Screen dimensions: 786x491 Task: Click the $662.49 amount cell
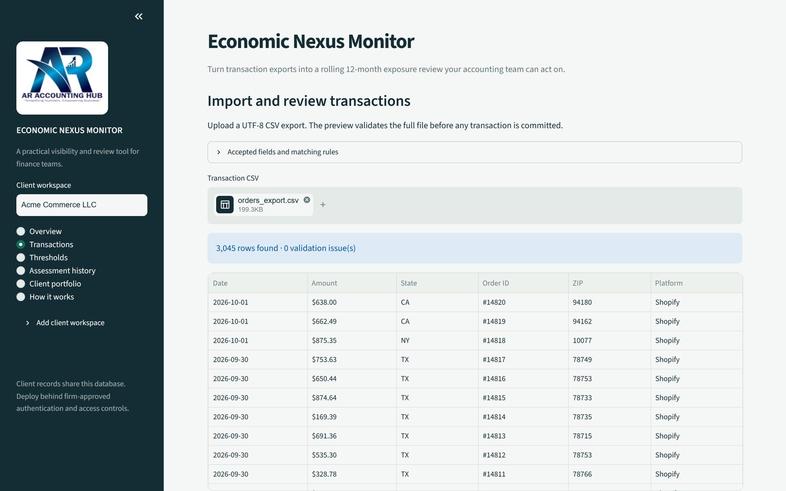click(x=352, y=321)
